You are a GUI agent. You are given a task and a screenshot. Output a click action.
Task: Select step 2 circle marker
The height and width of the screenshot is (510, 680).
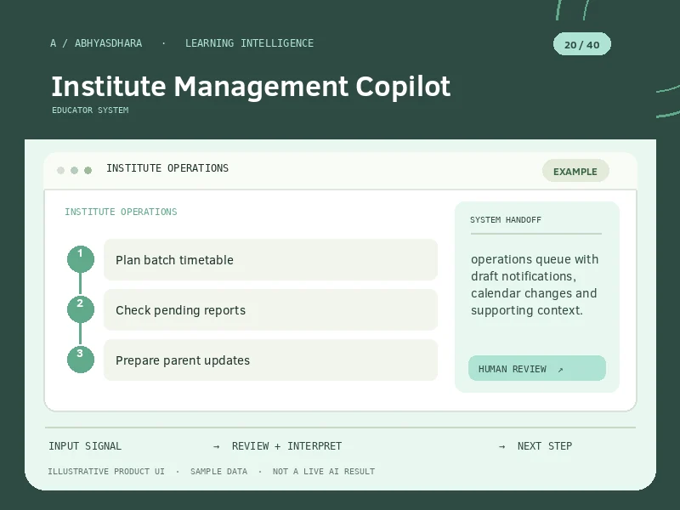(x=81, y=309)
